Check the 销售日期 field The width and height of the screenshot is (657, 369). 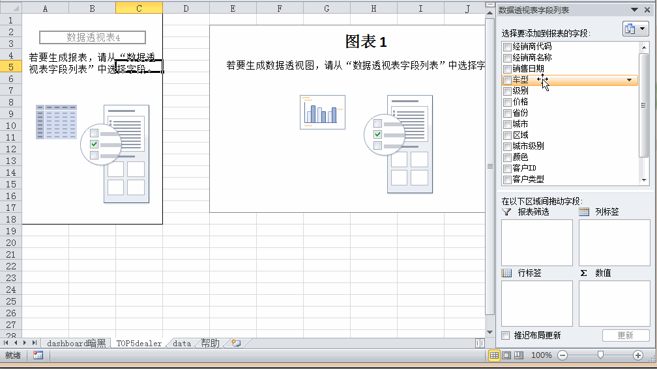[x=507, y=69]
